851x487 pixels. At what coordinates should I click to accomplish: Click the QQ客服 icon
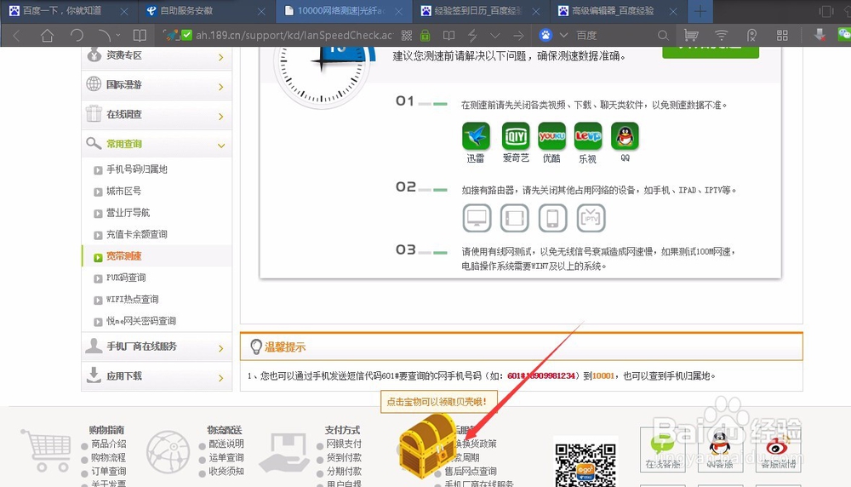click(720, 450)
